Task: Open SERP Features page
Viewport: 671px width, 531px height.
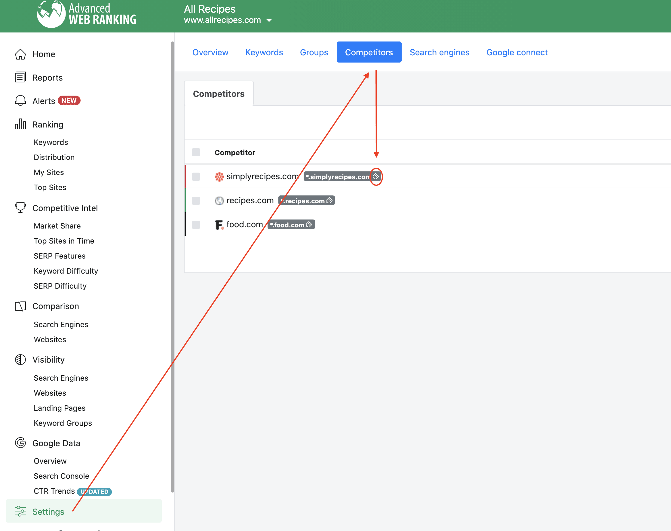Action: coord(60,256)
